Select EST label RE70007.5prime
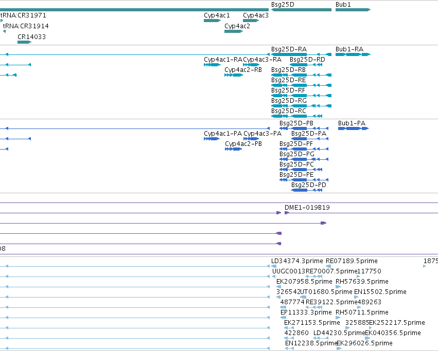Viewport: 438px width, 351px height. point(331,271)
